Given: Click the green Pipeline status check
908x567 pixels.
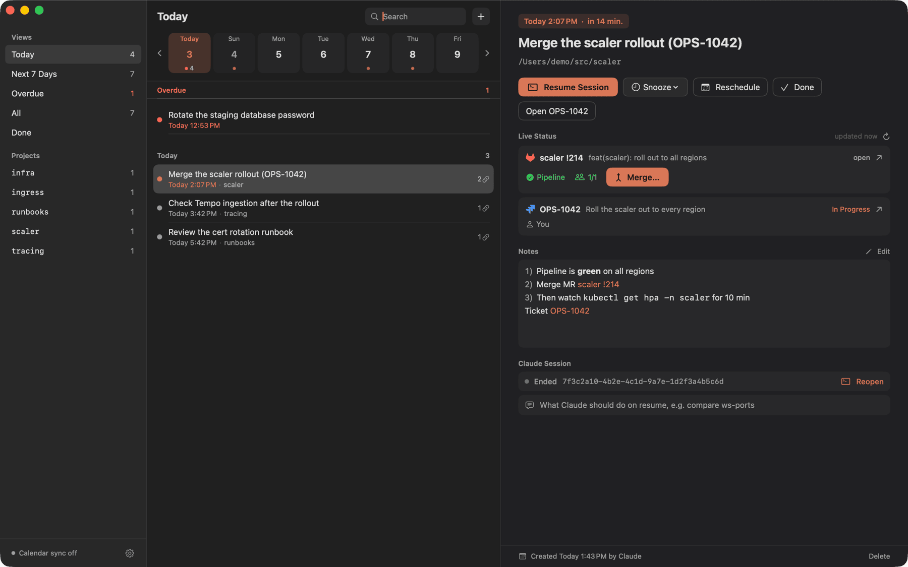Looking at the screenshot, I should pyautogui.click(x=545, y=177).
